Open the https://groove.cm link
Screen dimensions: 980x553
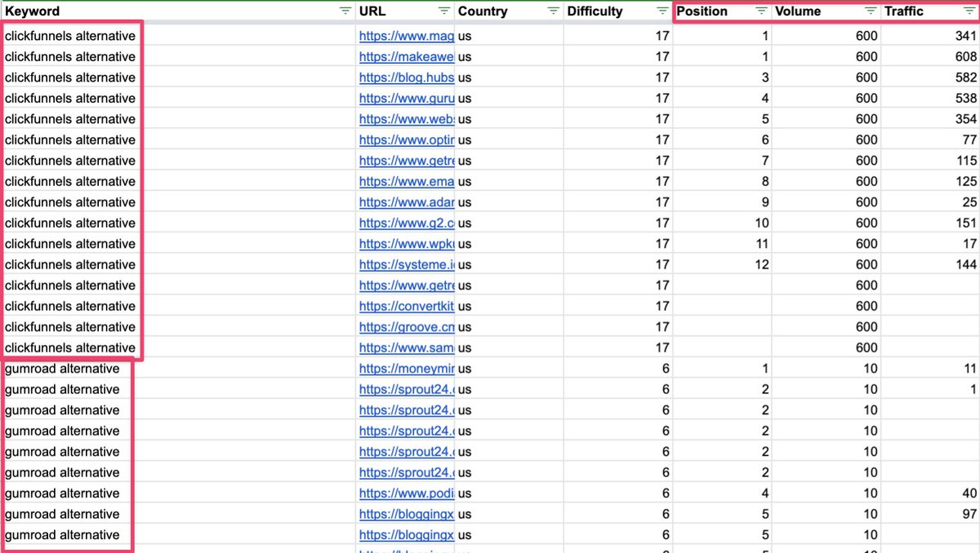[x=406, y=327]
